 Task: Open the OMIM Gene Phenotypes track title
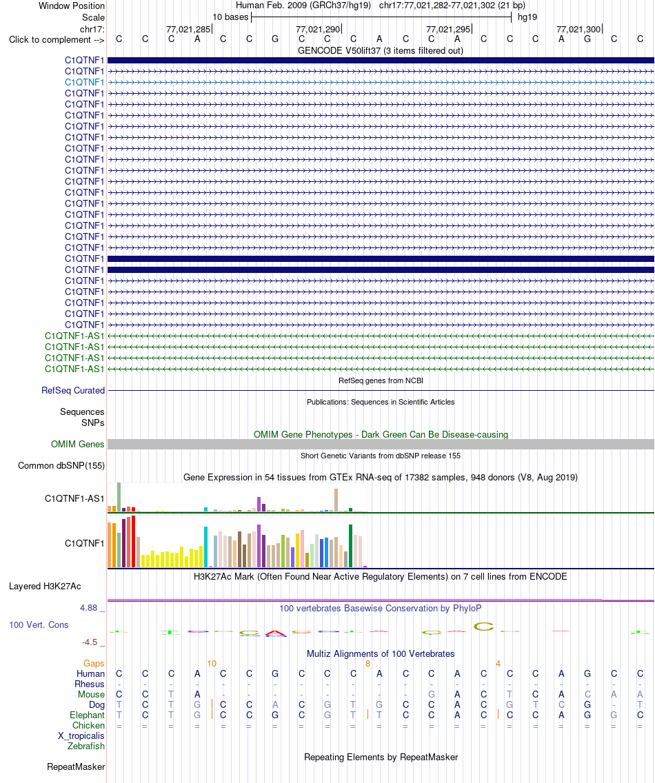381,434
